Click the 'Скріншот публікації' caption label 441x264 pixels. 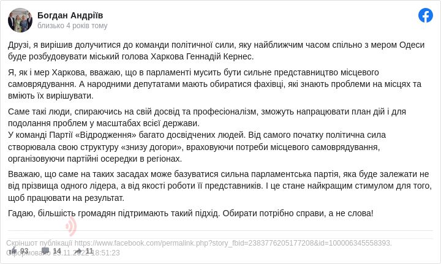point(39,243)
